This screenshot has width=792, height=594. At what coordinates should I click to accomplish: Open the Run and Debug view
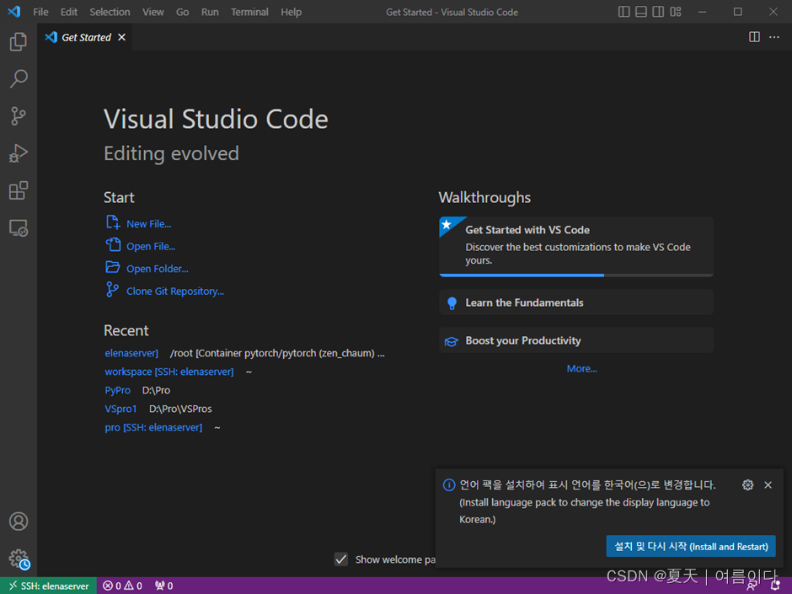[x=19, y=153]
